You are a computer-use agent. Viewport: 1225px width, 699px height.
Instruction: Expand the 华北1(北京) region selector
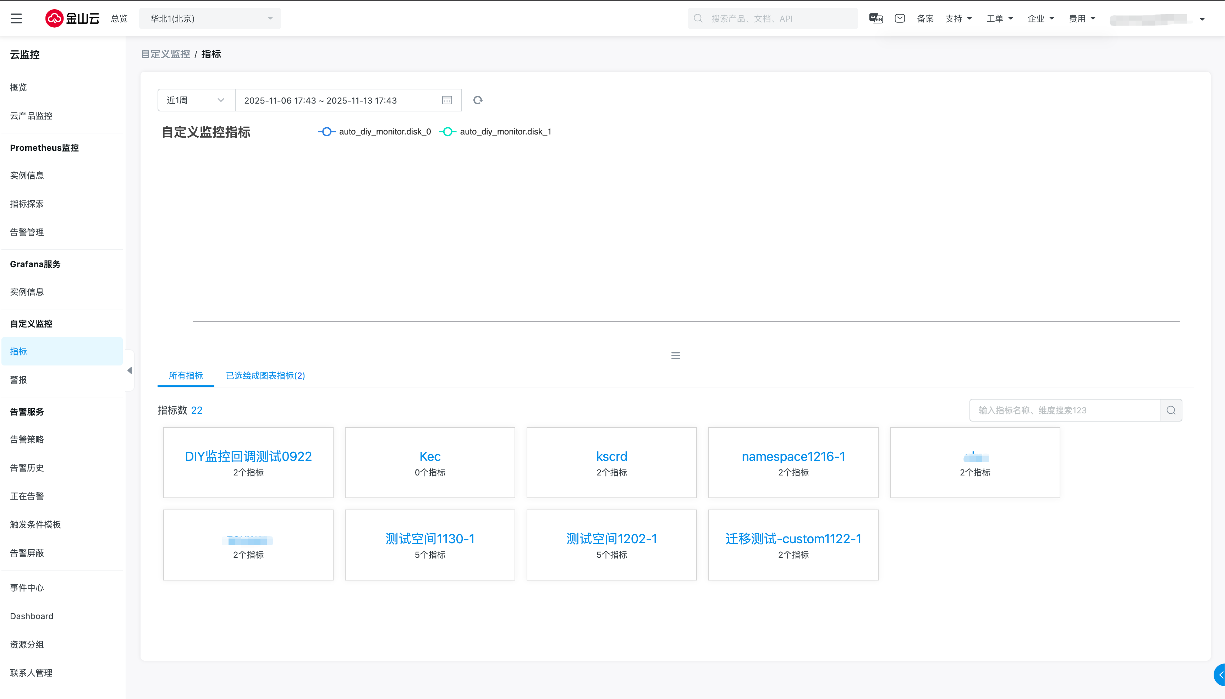point(210,18)
